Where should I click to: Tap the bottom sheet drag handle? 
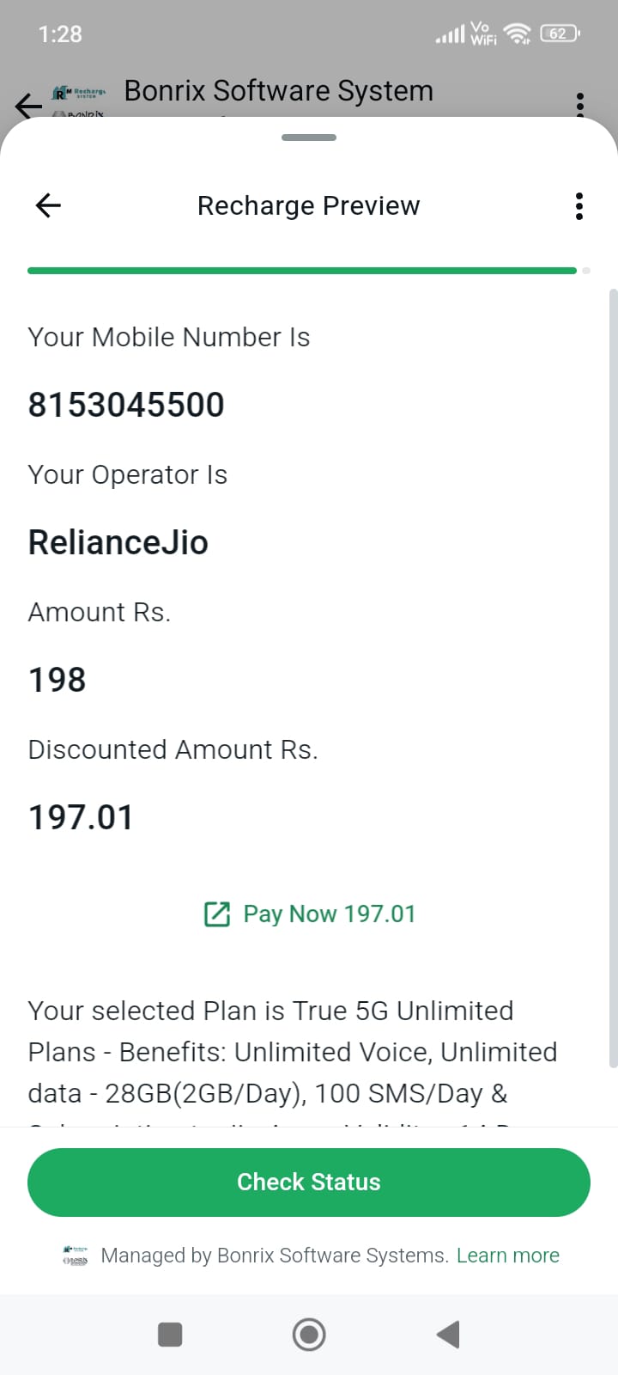point(309,137)
